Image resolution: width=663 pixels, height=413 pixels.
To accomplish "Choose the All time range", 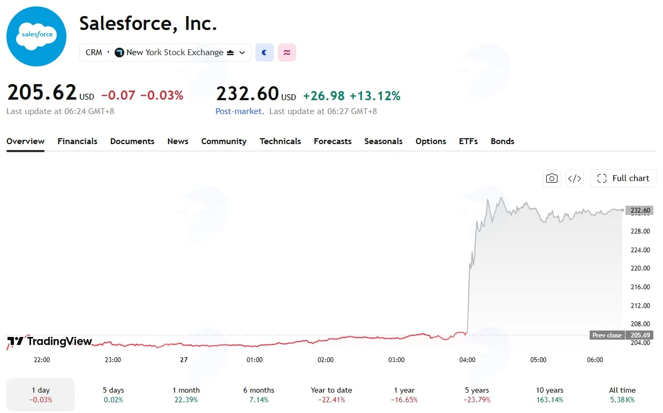I will [x=622, y=395].
